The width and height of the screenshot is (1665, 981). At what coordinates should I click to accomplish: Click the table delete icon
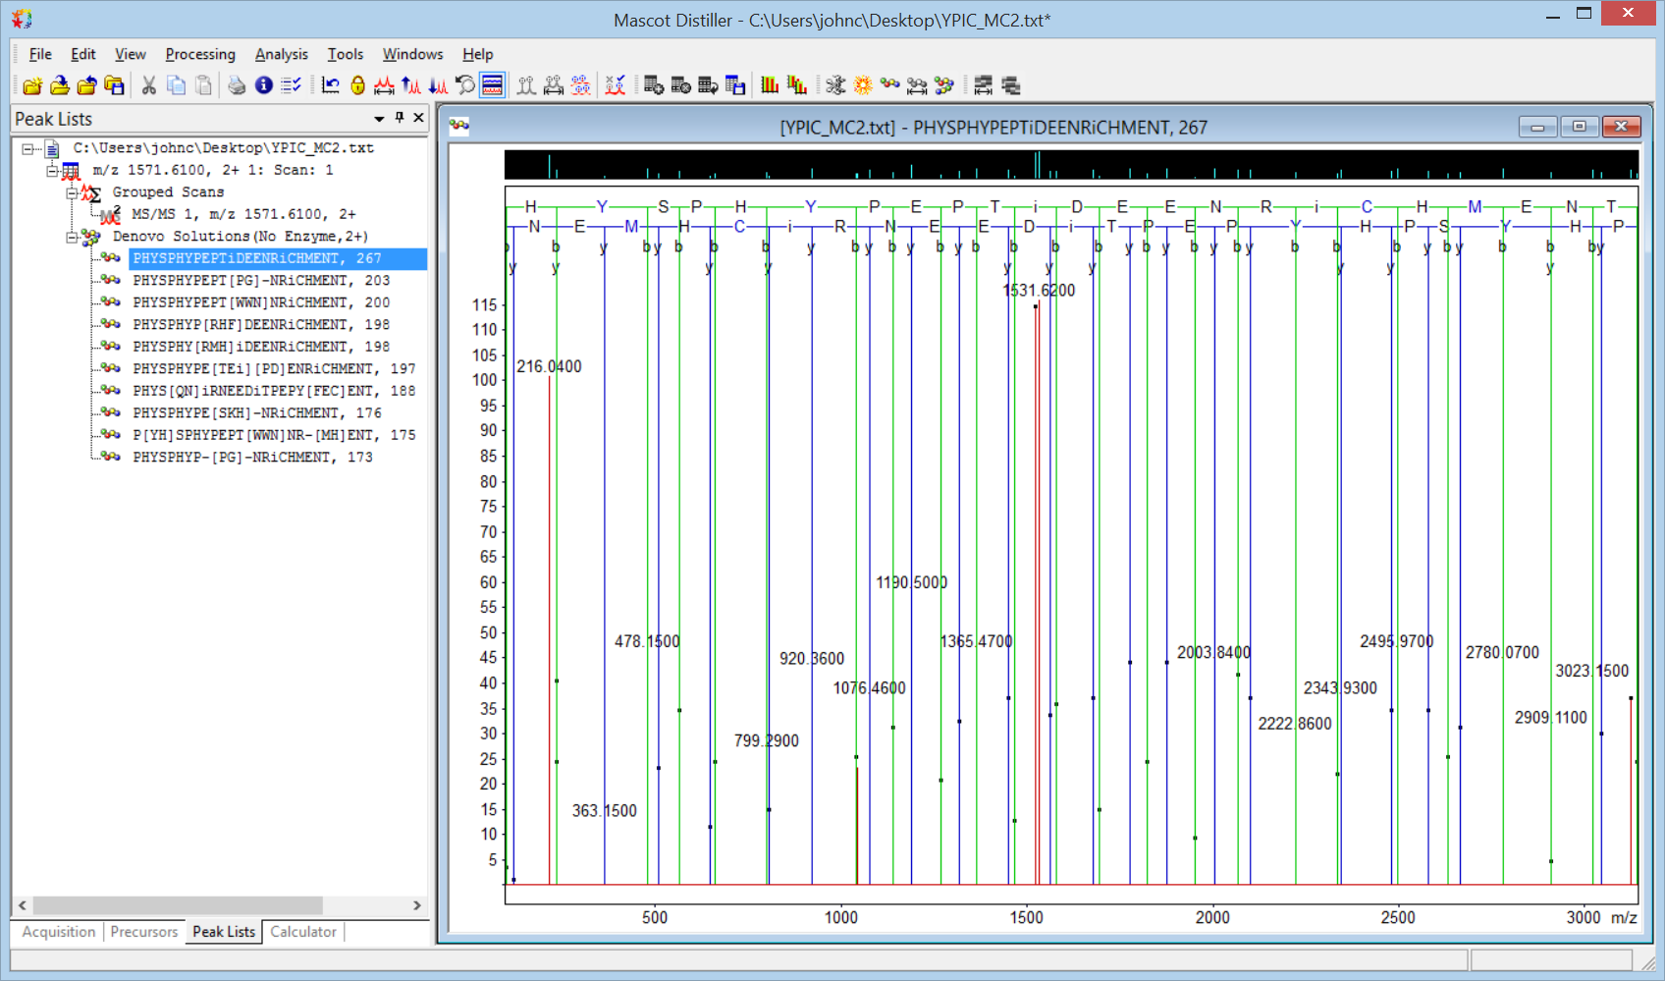tap(681, 85)
